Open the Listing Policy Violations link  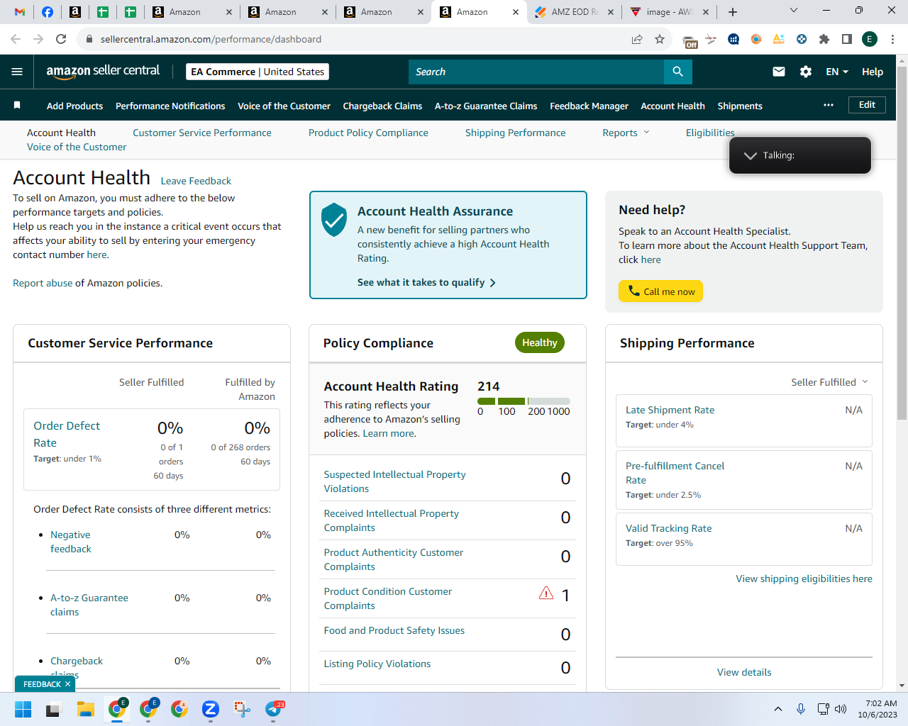pos(377,664)
